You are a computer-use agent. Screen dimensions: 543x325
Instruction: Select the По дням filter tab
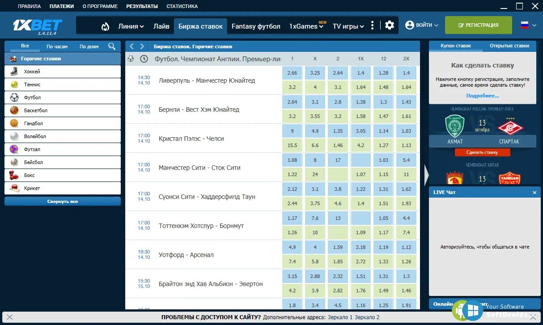[89, 46]
